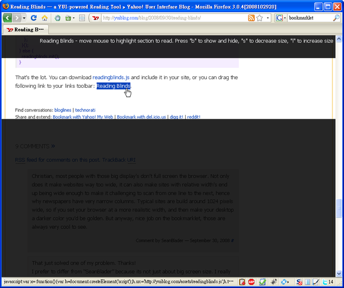The height and width of the screenshot is (288, 344).
Task: Click the Yahoo site favicon in address bar
Action: coord(95,18)
